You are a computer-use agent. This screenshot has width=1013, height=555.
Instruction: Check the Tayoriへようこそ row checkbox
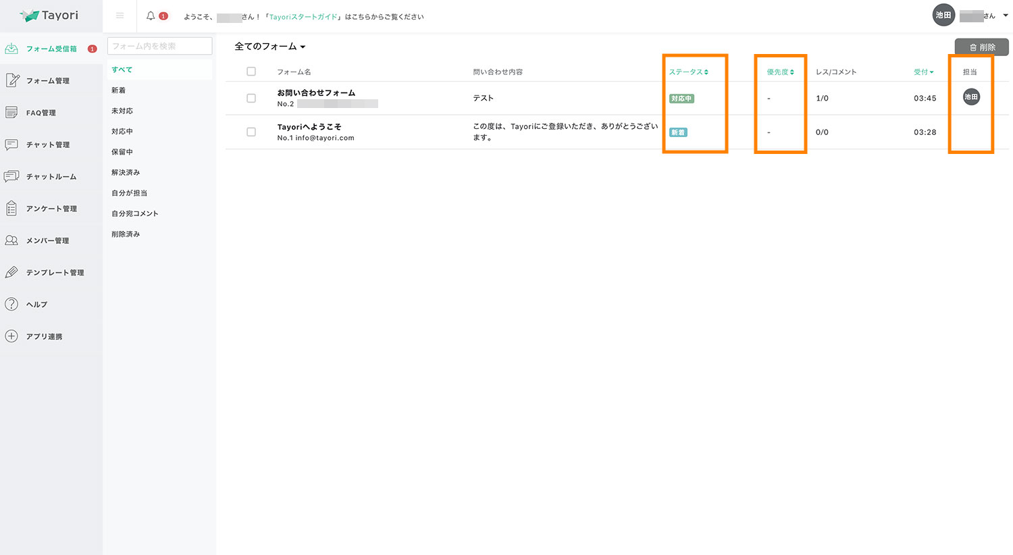point(251,132)
